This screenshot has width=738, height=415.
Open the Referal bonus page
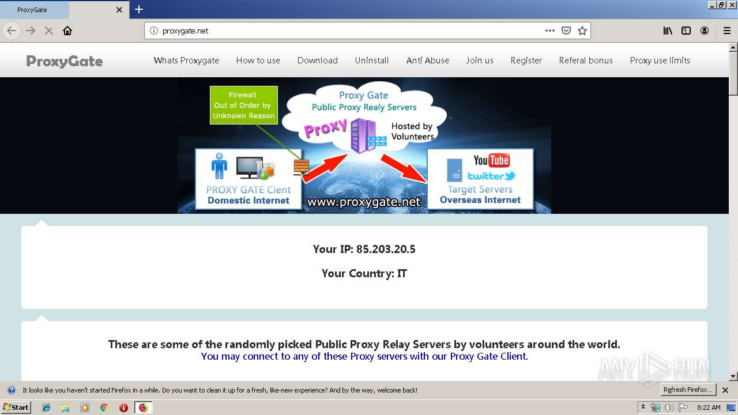coord(586,61)
